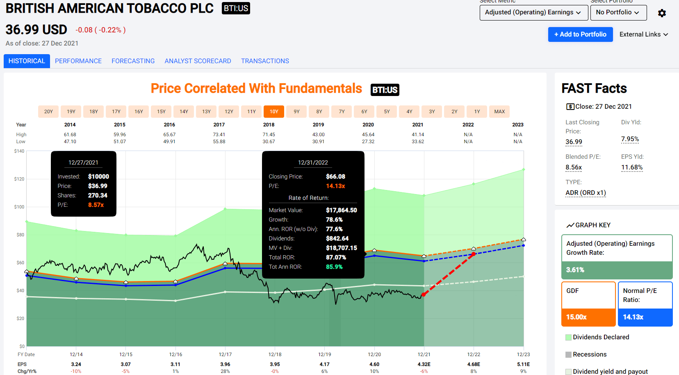The image size is (679, 375).
Task: Toggle the Dividends Declared legend swatch
Action: tap(568, 337)
